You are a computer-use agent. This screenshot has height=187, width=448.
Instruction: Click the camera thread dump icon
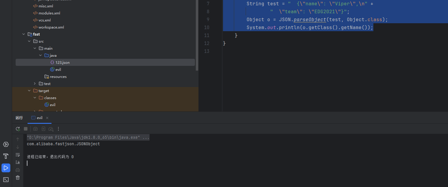point(35,129)
